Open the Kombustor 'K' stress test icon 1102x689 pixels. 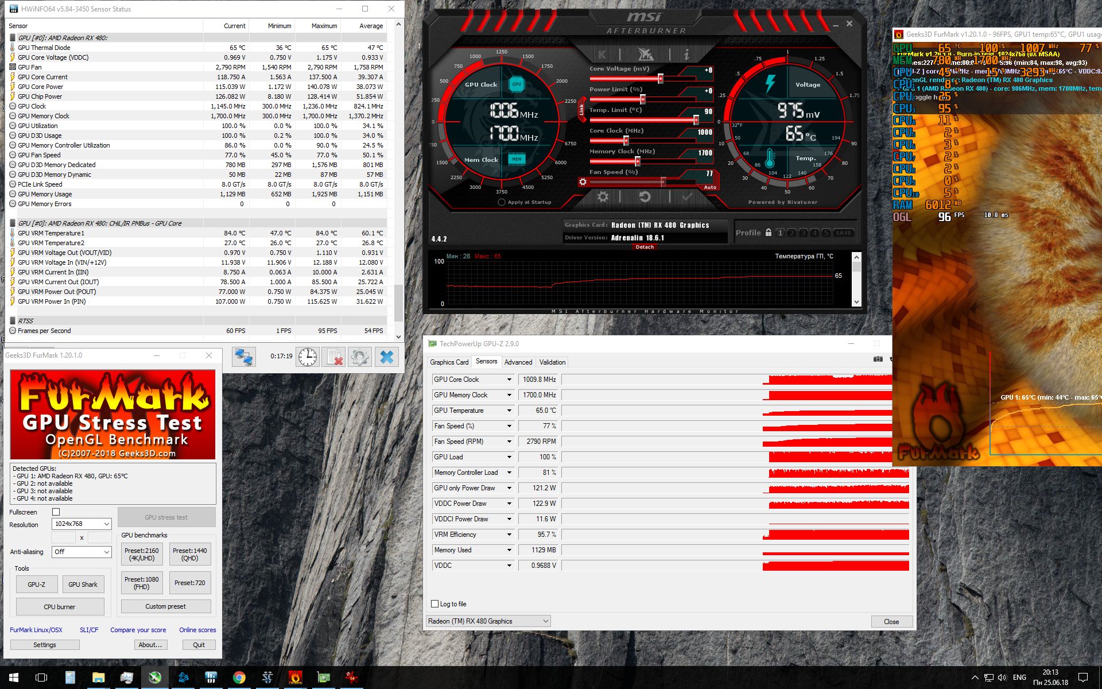602,55
